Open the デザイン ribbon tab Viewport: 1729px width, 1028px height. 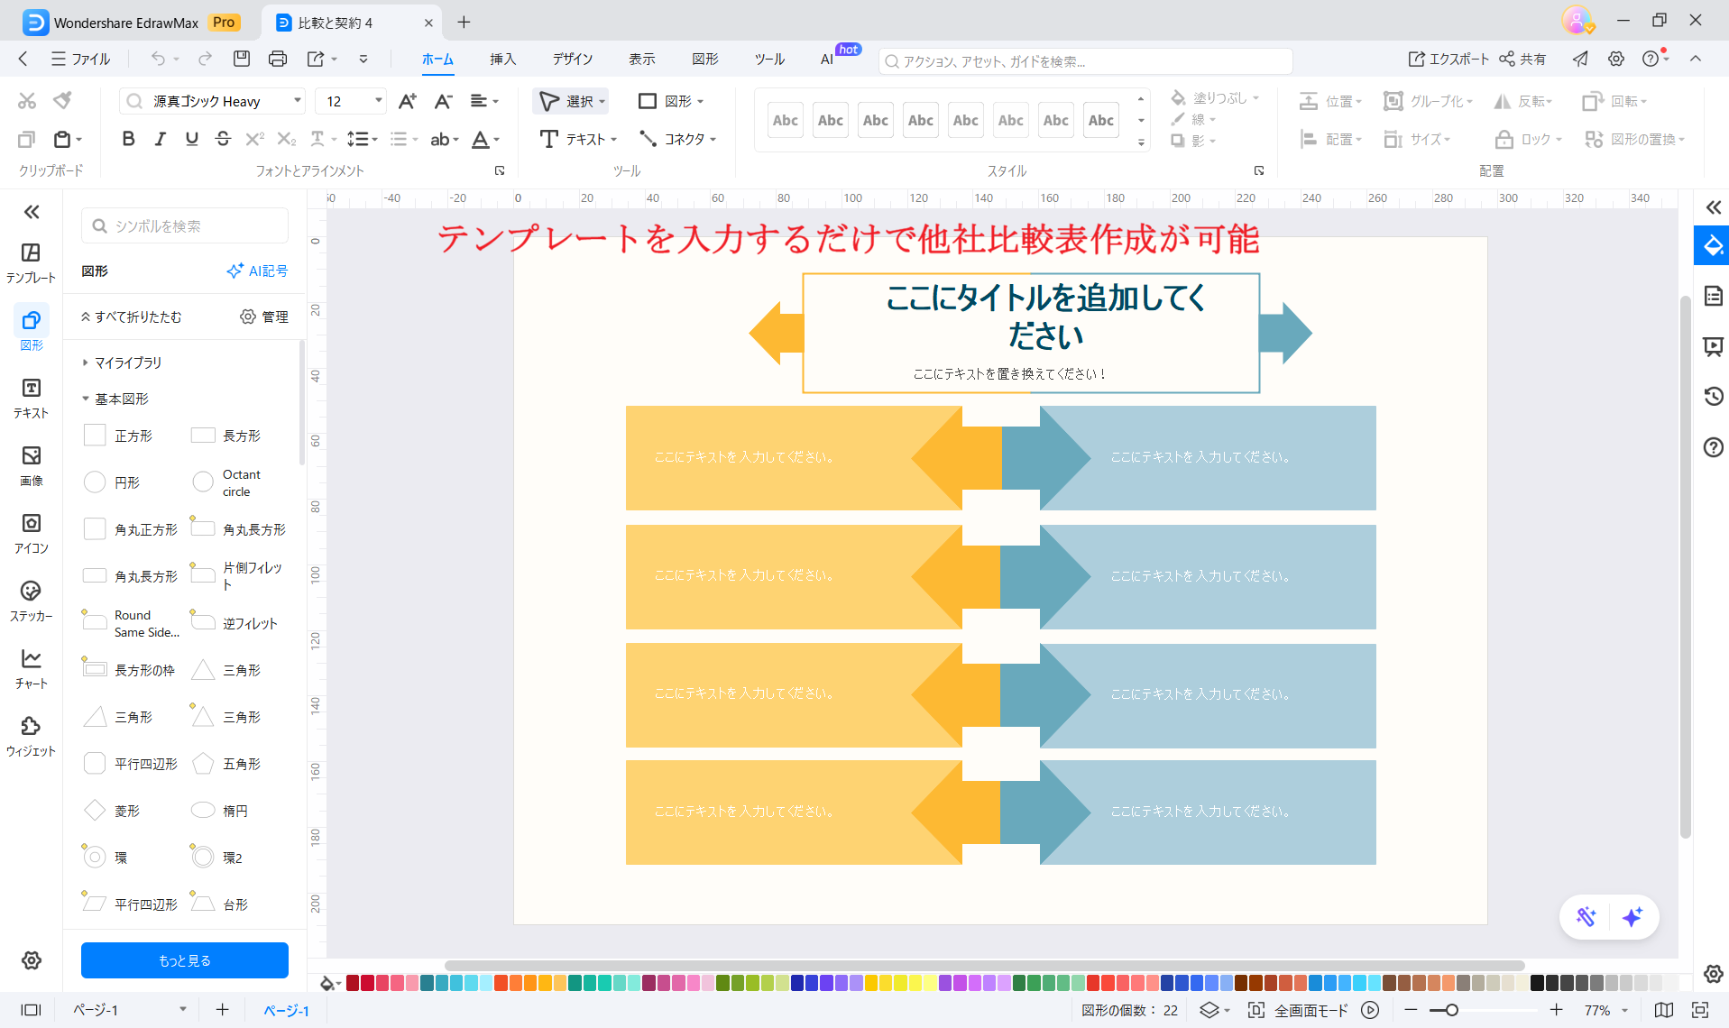[573, 59]
